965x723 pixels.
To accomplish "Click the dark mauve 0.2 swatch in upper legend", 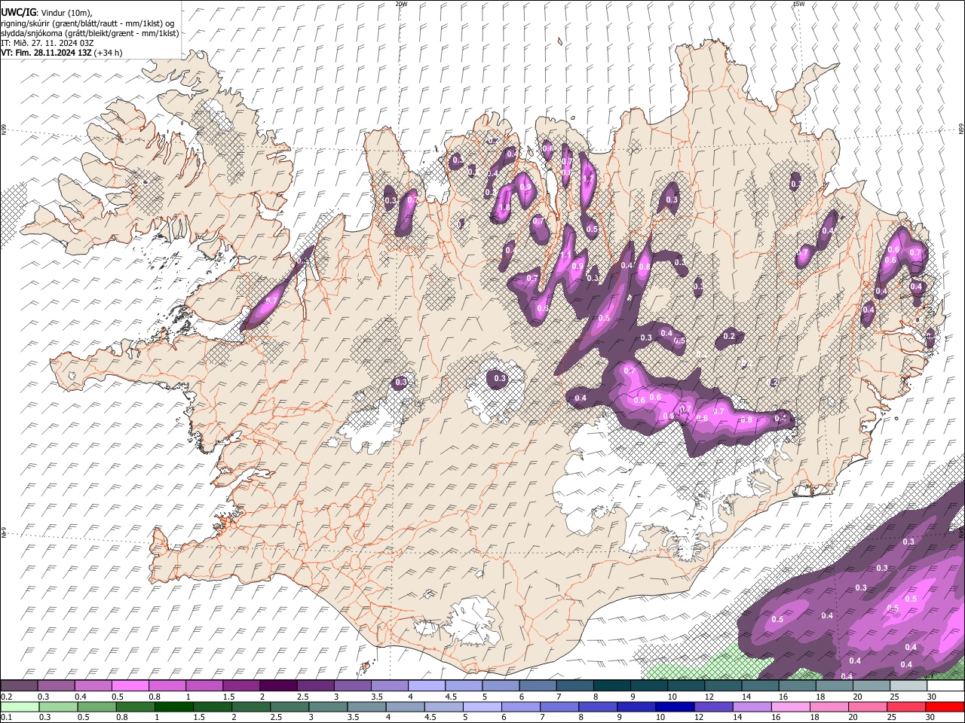I will click(x=19, y=686).
